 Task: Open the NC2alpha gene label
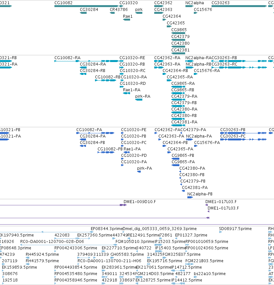pyautogui.click(x=194, y=3)
